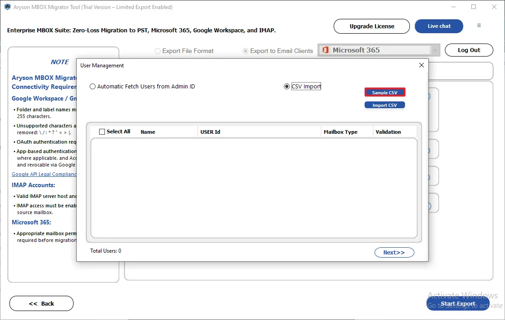
Task: Click the Aryson app logo in title bar
Action: pyautogui.click(x=8, y=7)
